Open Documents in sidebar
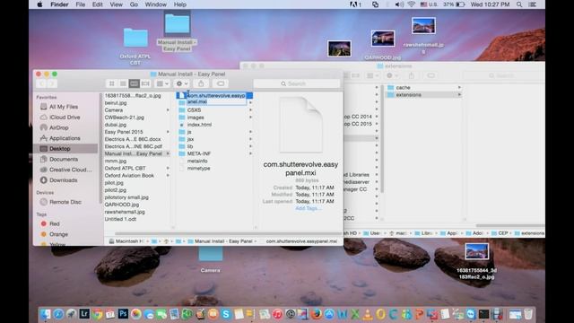This screenshot has width=574, height=323. click(x=64, y=160)
